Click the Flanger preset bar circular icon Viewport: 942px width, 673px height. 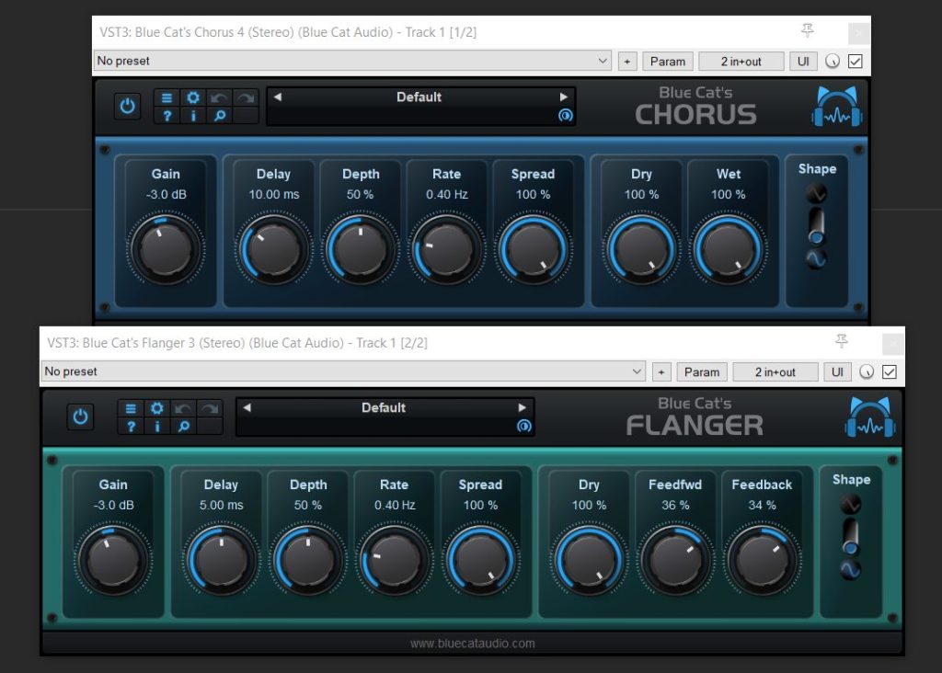click(523, 426)
